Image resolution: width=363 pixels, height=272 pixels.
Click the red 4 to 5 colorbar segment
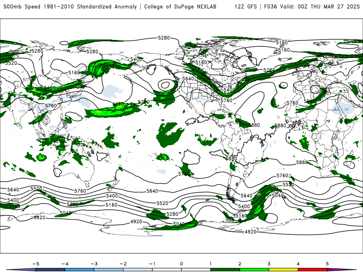coord(313,270)
